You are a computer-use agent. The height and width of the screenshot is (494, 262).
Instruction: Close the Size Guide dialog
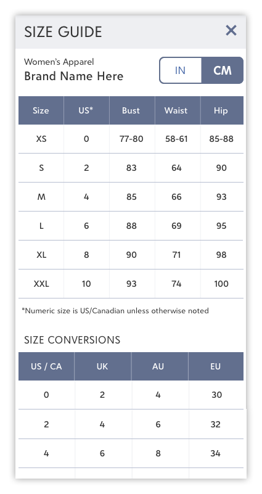231,31
